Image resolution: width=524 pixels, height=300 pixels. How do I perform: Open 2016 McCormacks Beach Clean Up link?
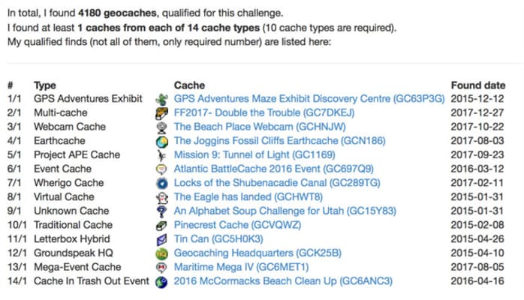283,281
